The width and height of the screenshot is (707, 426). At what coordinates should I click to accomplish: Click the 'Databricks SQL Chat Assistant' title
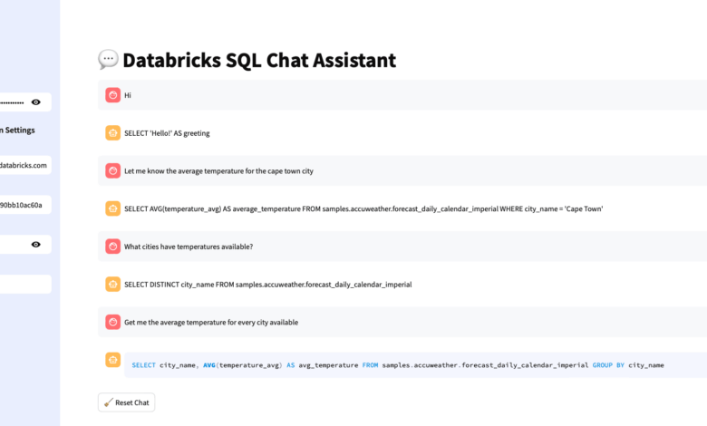point(259,61)
